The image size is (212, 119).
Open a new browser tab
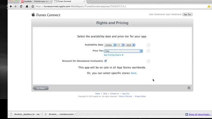(x=89, y=1)
